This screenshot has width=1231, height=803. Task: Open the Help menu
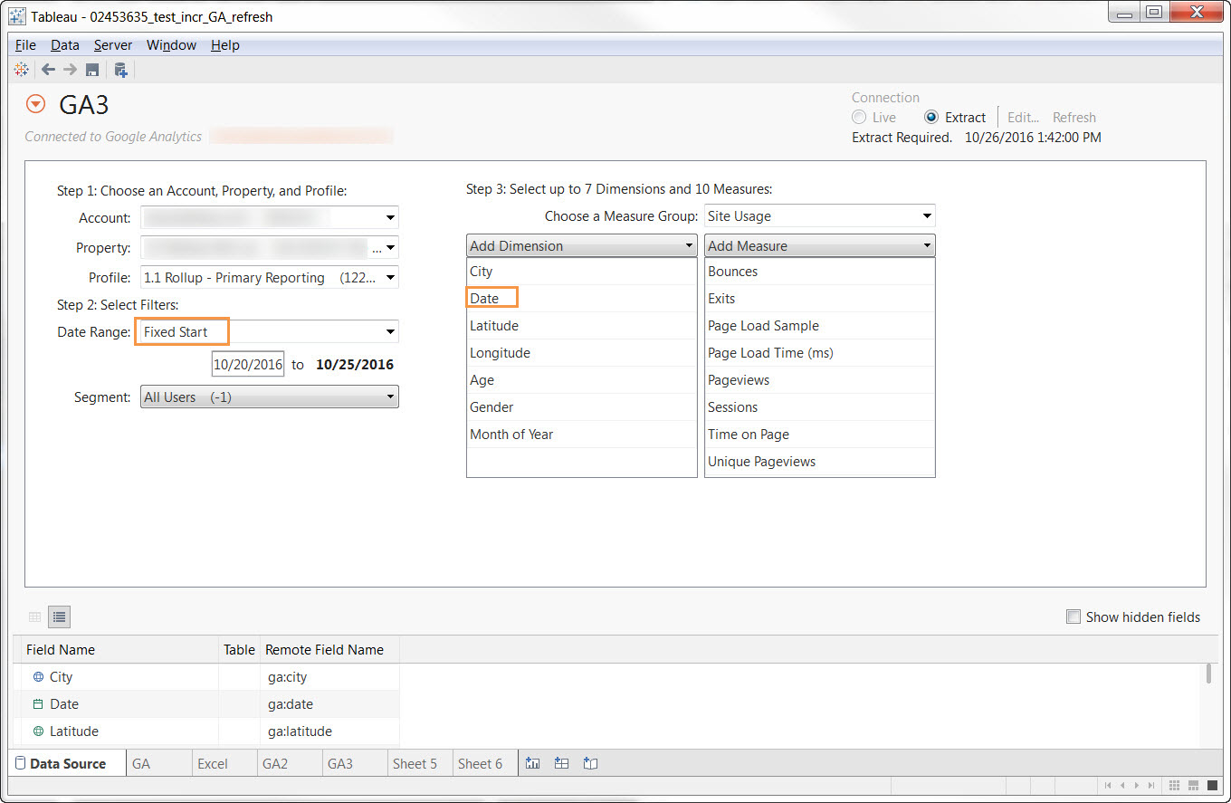225,44
